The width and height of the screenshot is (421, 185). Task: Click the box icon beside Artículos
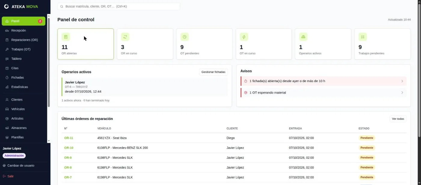7,119
